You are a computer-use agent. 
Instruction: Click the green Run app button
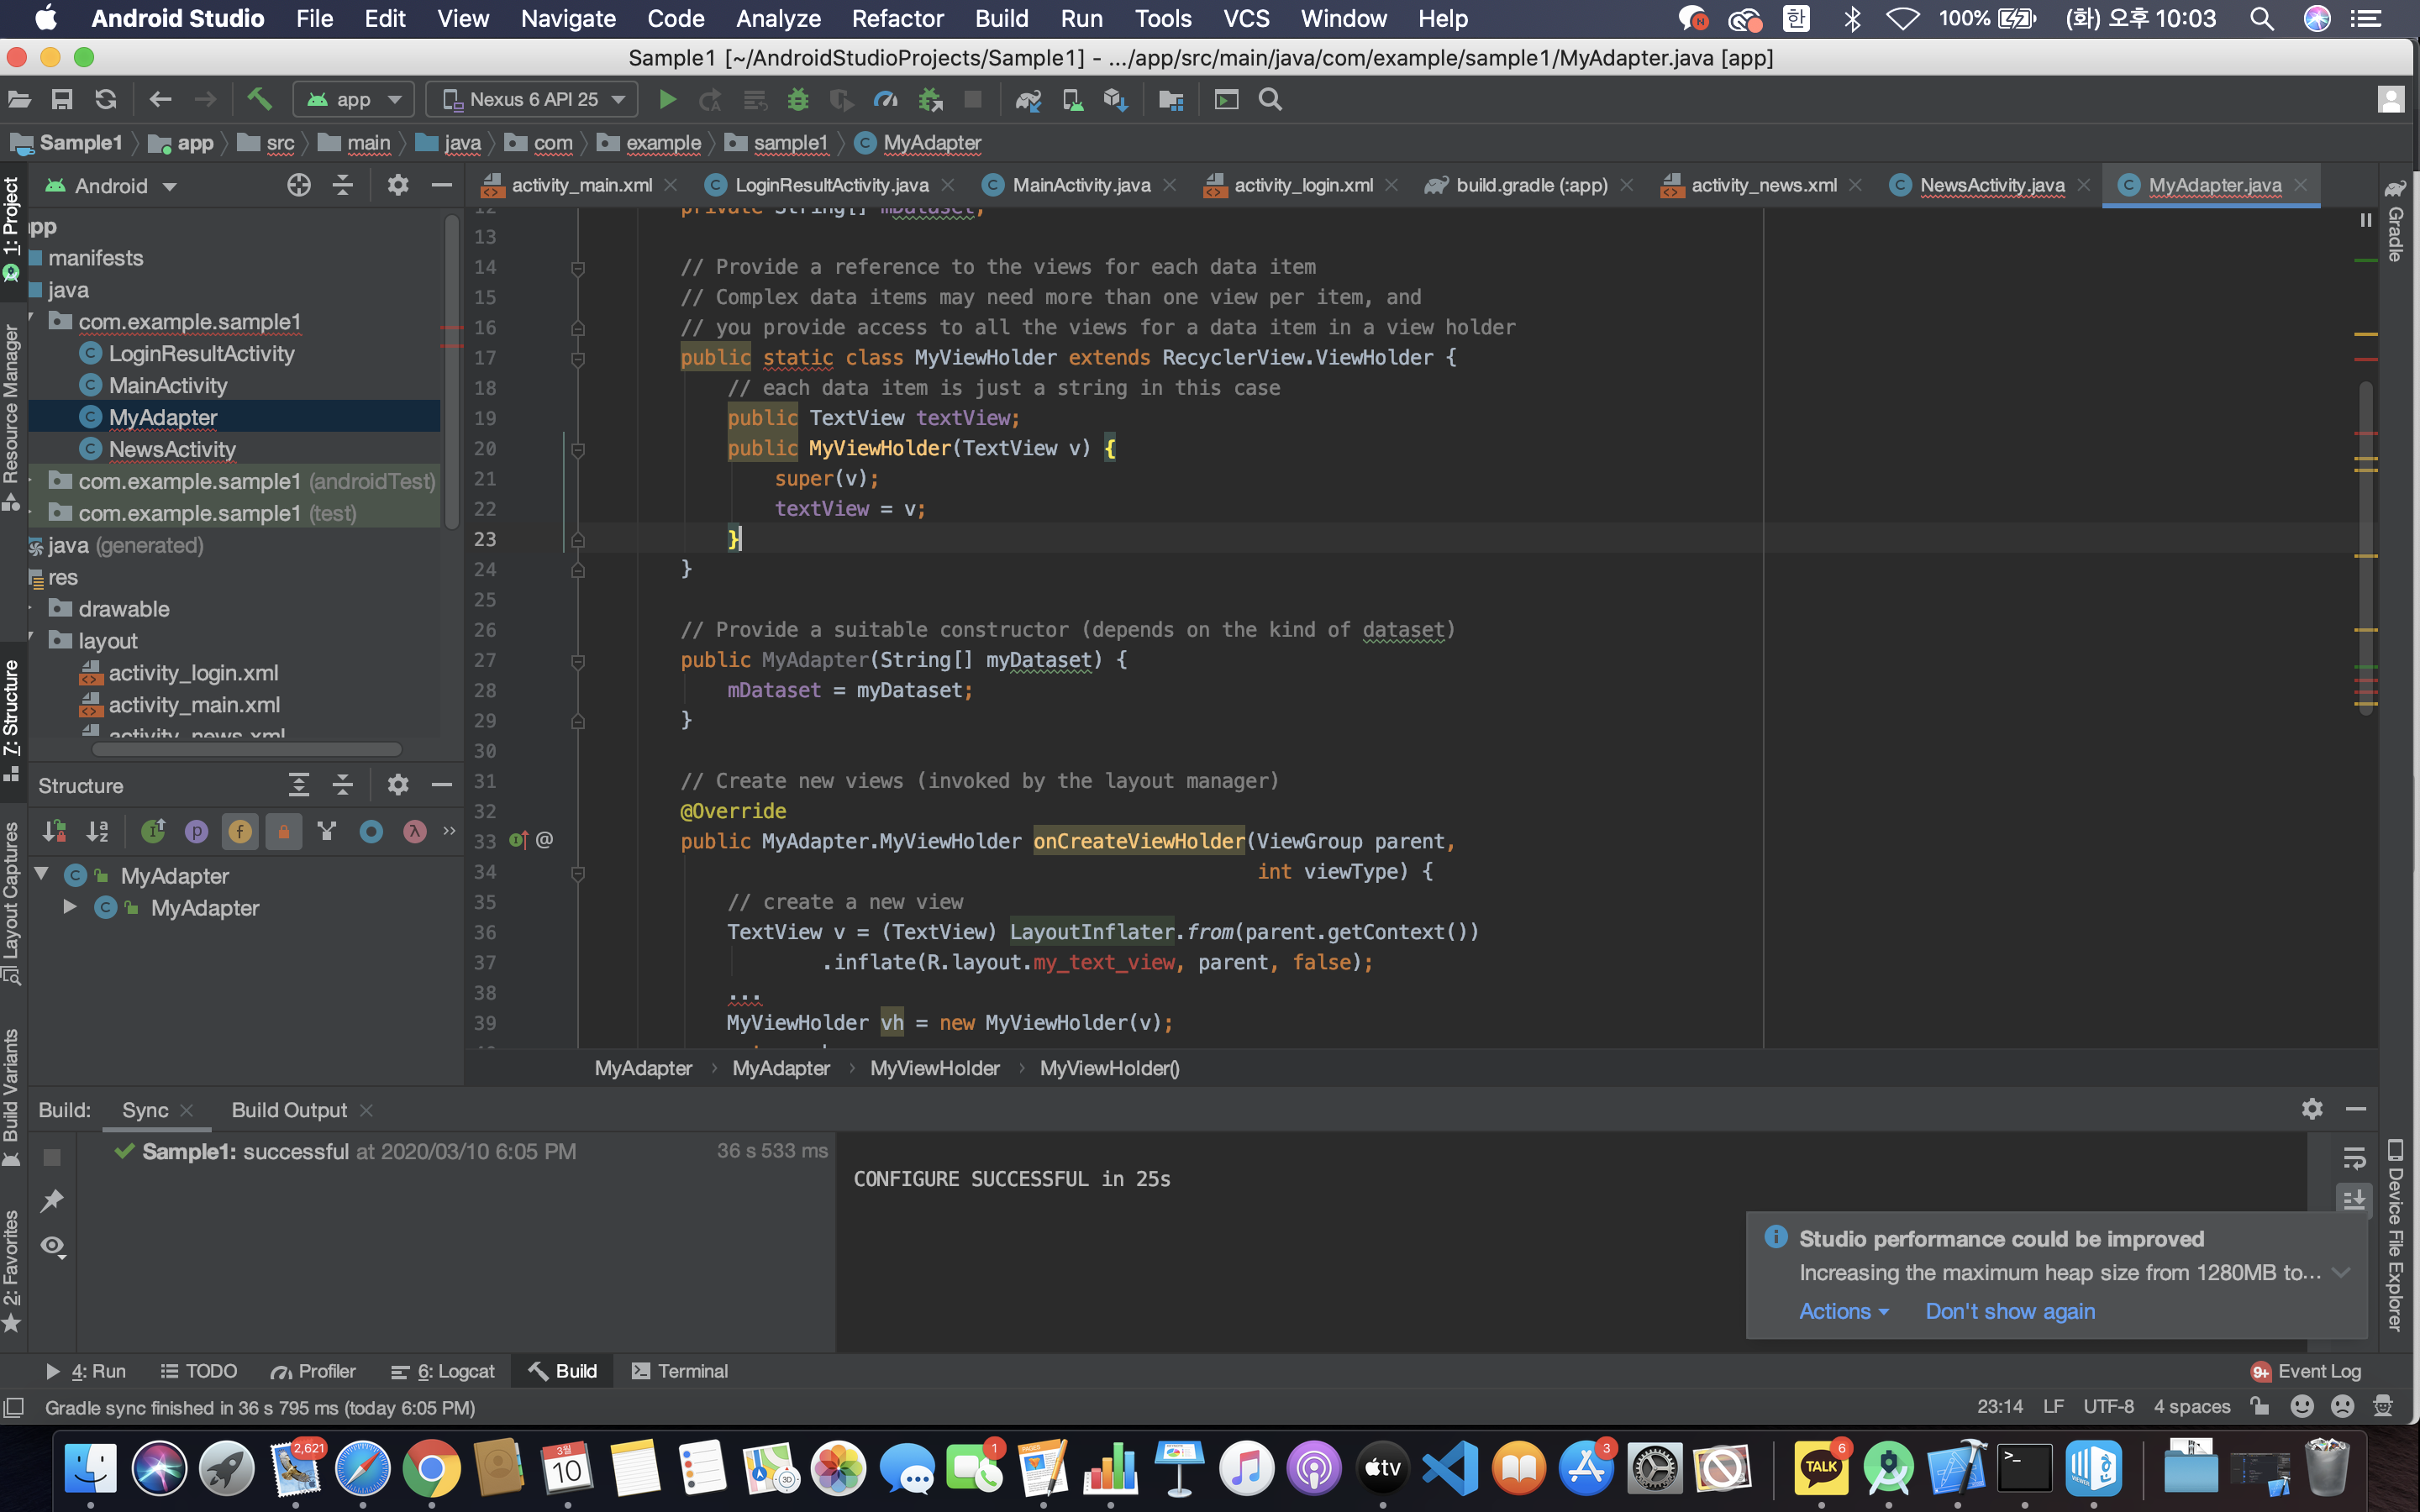pyautogui.click(x=667, y=99)
